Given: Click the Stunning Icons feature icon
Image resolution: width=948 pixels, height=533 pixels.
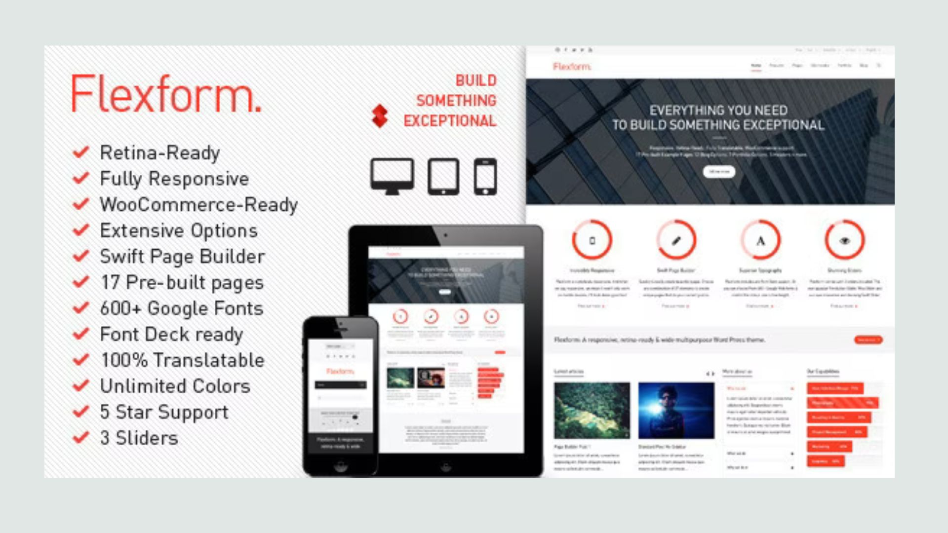Looking at the screenshot, I should pyautogui.click(x=844, y=241).
